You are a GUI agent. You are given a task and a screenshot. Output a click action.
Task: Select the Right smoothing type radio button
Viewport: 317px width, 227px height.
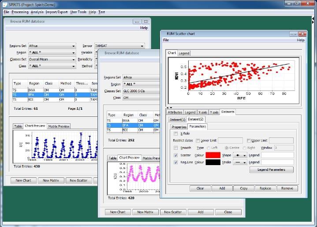coord(244,148)
